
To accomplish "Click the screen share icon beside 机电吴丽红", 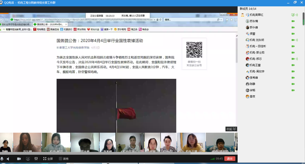I will point(293,15).
